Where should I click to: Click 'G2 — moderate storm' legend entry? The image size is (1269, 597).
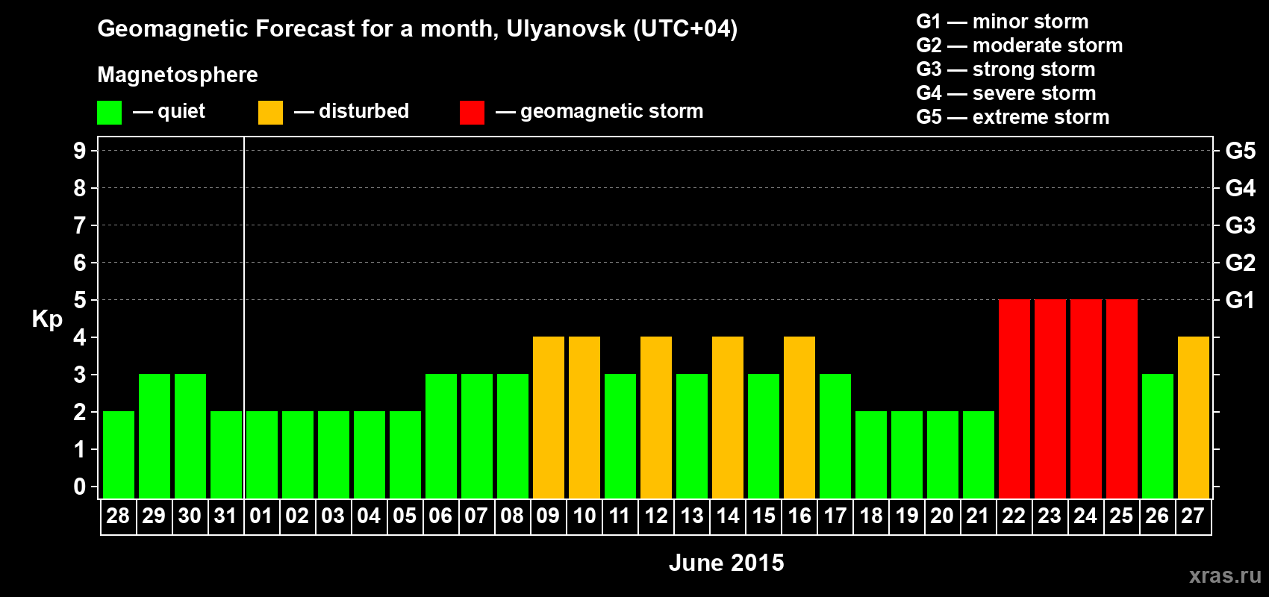tap(1020, 46)
